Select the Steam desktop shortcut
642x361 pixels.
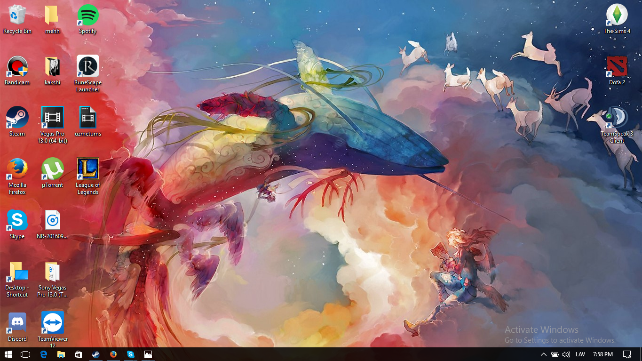pyautogui.click(x=17, y=121)
